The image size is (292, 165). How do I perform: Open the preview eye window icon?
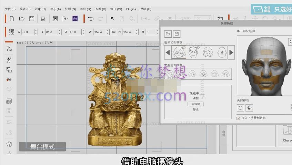coord(55,19)
